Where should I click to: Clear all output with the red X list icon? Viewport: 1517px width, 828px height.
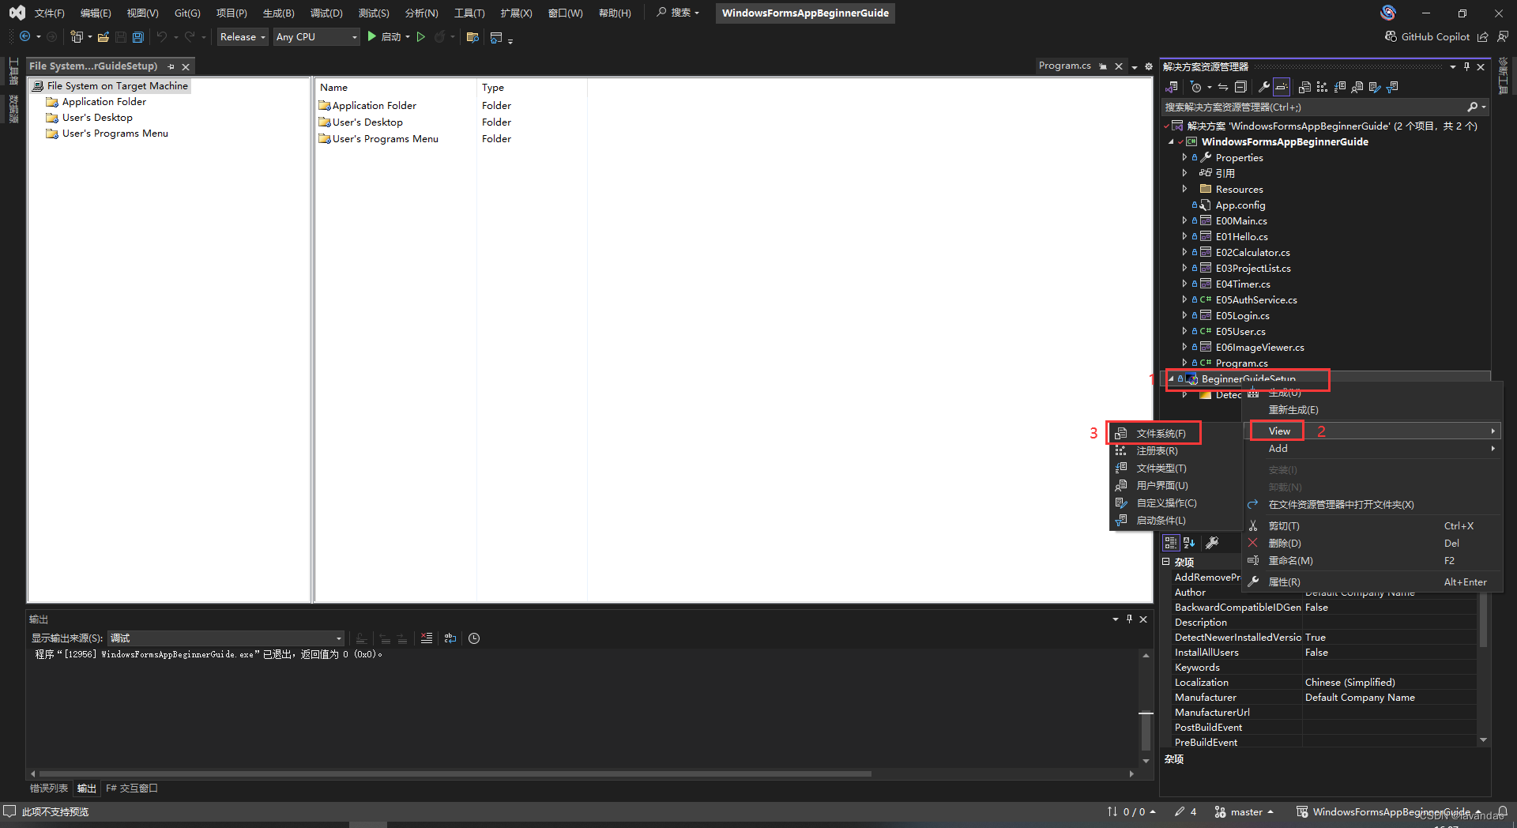tap(427, 638)
